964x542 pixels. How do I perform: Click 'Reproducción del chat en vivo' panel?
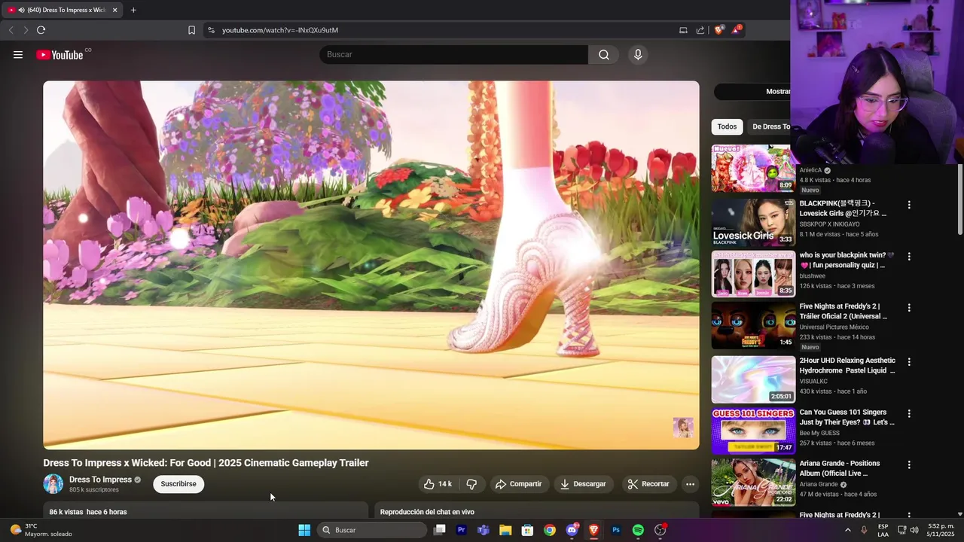coord(537,511)
